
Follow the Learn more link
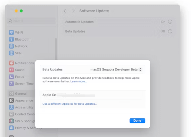click(x=79, y=81)
